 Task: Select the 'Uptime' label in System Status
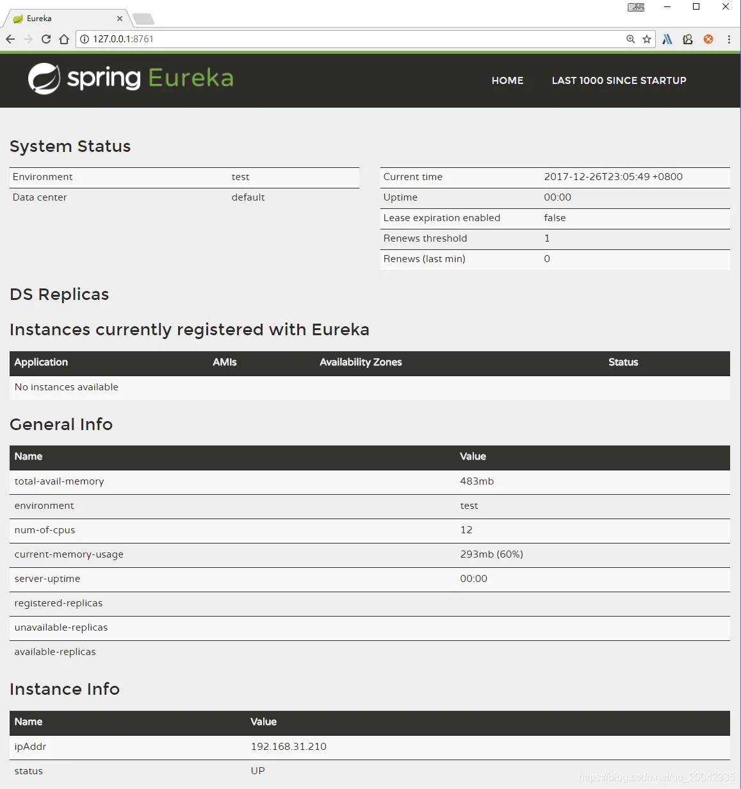point(400,197)
